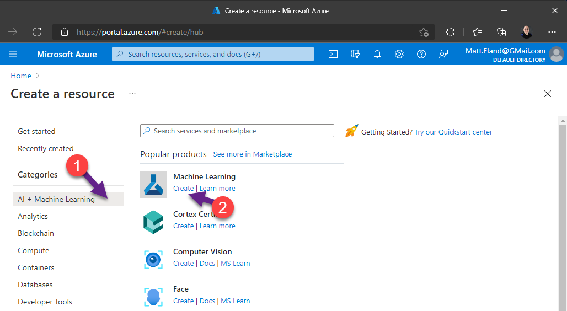The width and height of the screenshot is (567, 311).
Task: Click Create under Cortex Certifai
Action: tap(183, 226)
